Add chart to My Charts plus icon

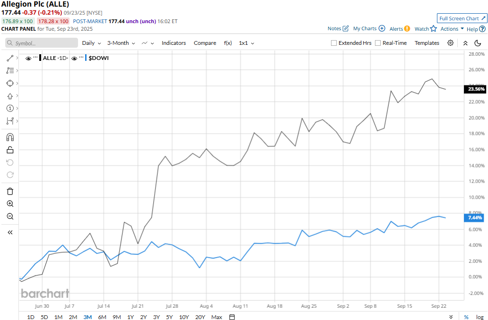[382, 28]
